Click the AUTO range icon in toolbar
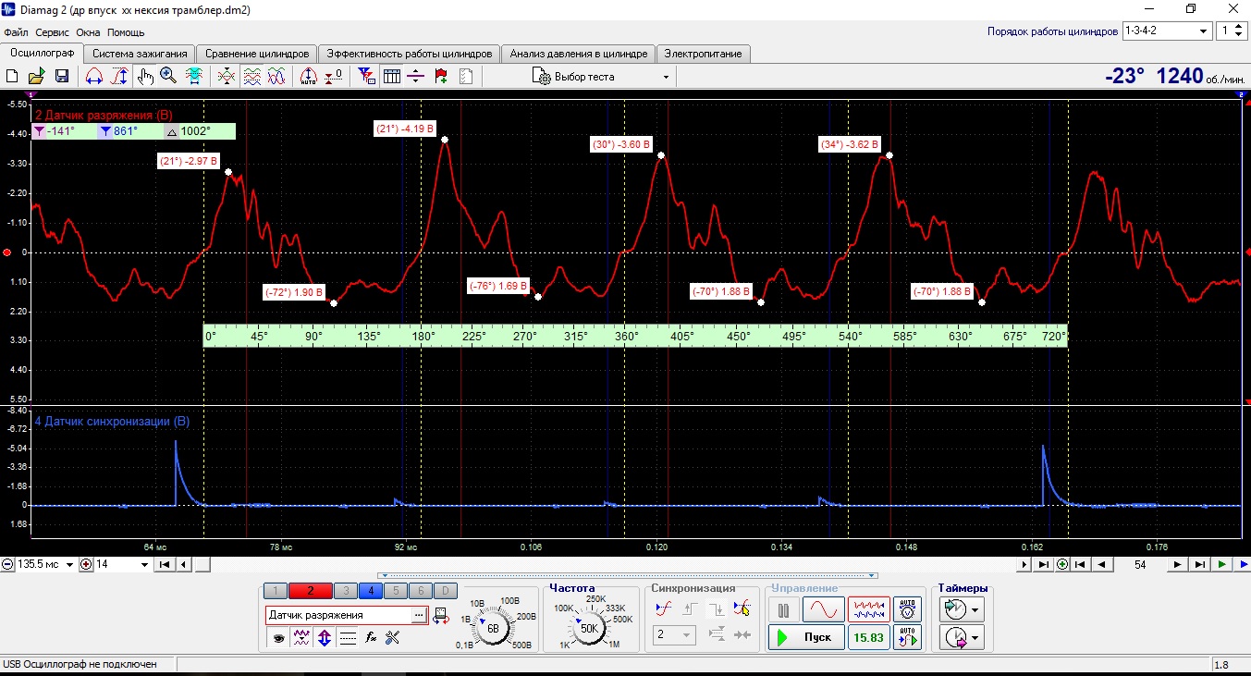 tap(309, 77)
